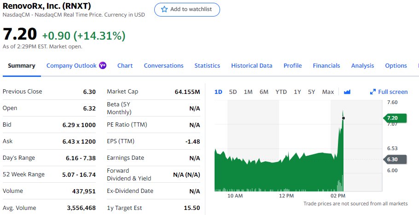Select the 1D chart range
419x215 pixels.
(x=218, y=92)
